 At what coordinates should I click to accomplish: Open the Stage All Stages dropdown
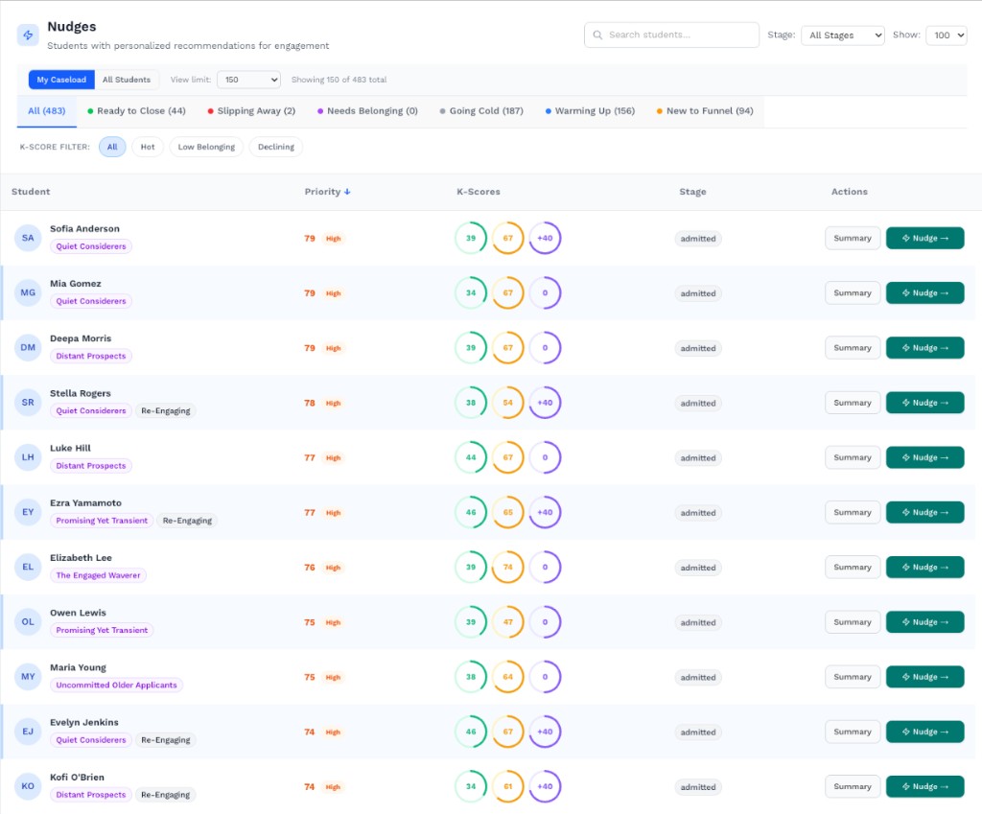(842, 35)
